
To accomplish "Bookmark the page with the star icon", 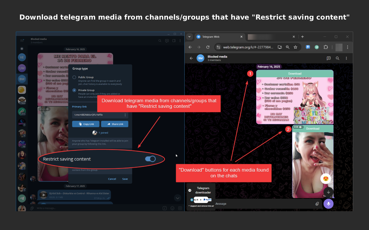I will (x=295, y=47).
